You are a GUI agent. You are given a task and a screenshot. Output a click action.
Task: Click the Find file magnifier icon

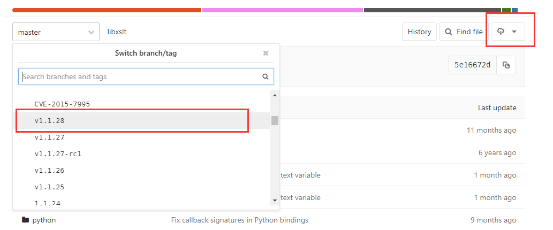[448, 32]
